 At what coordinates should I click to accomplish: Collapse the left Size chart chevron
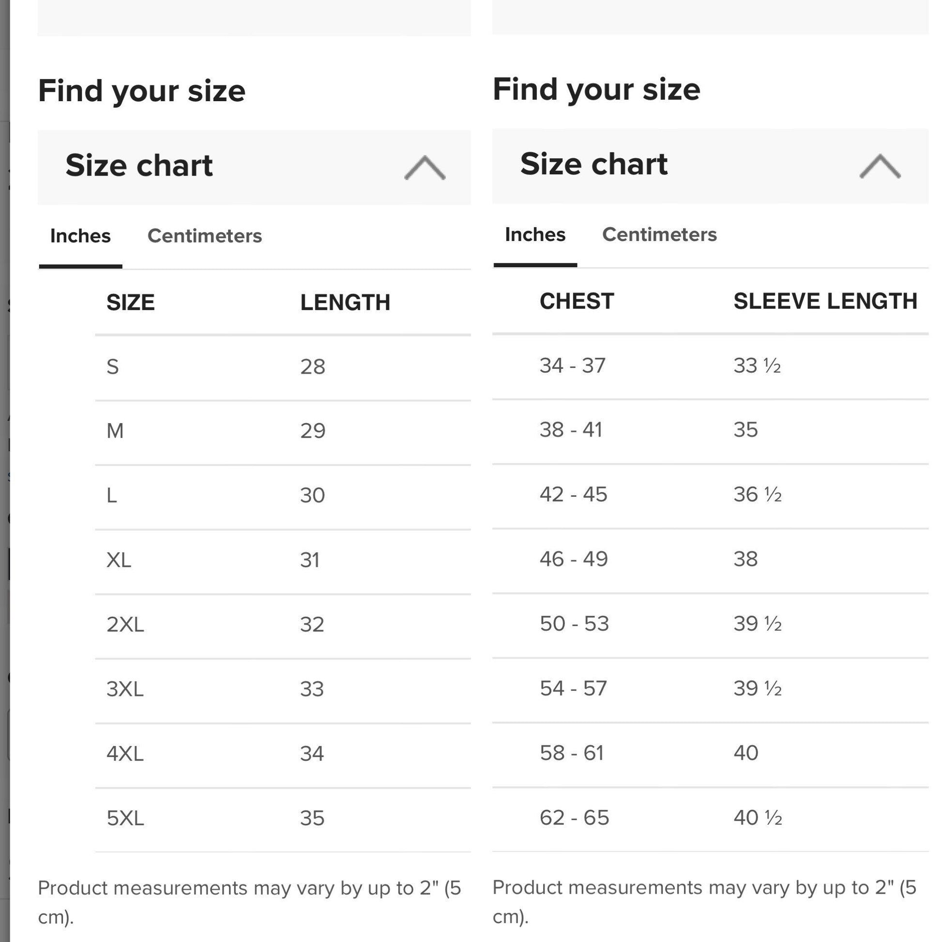pyautogui.click(x=425, y=167)
